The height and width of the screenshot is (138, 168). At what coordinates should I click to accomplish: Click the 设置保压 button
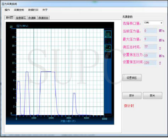click(132, 78)
